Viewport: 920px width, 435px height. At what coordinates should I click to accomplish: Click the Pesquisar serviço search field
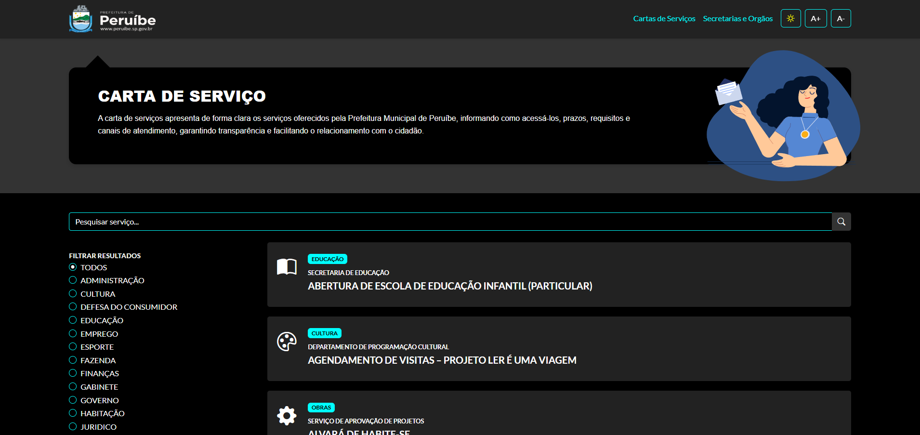click(450, 222)
